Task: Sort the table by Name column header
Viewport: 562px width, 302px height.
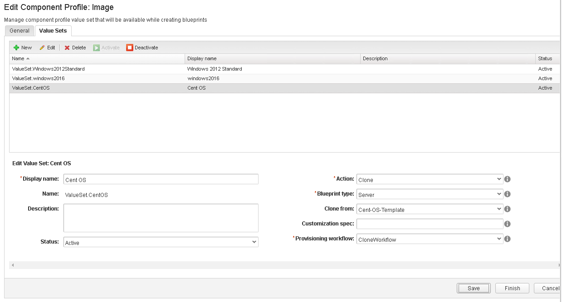Action: pyautogui.click(x=18, y=59)
